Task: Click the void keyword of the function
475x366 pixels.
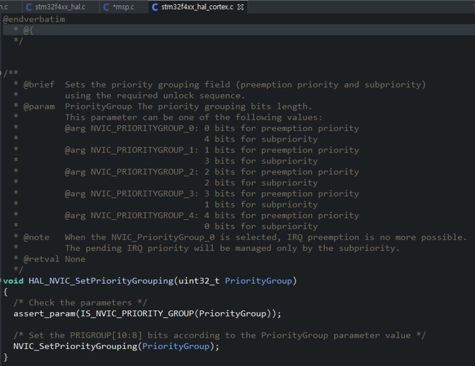Action: (13, 281)
